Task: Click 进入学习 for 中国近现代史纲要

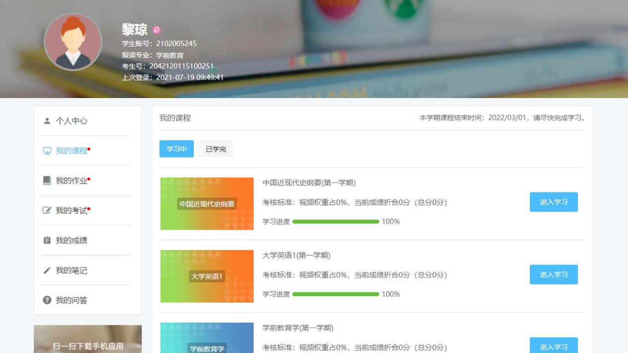Action: (x=554, y=202)
